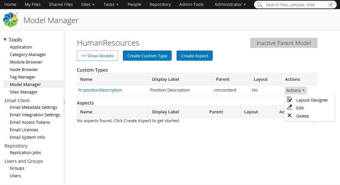Click the Edit pencil icon
The height and width of the screenshot is (185, 340).
click(290, 107)
